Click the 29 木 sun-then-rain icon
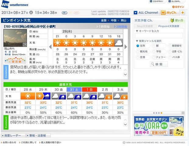The image size is (189, 146). click(43, 96)
